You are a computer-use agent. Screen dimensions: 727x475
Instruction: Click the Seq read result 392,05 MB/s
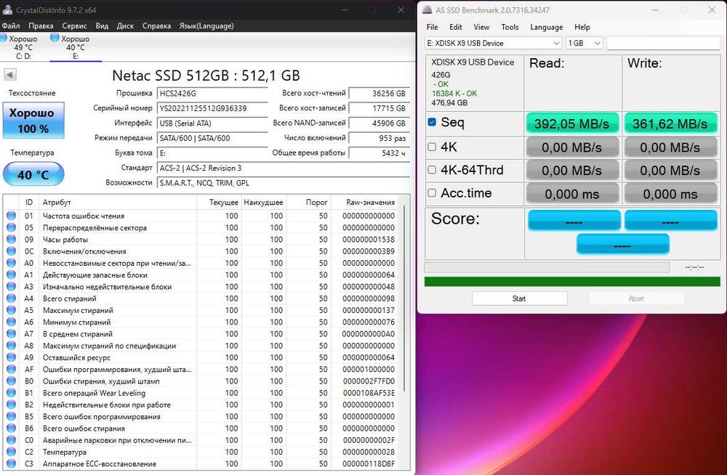pos(572,123)
